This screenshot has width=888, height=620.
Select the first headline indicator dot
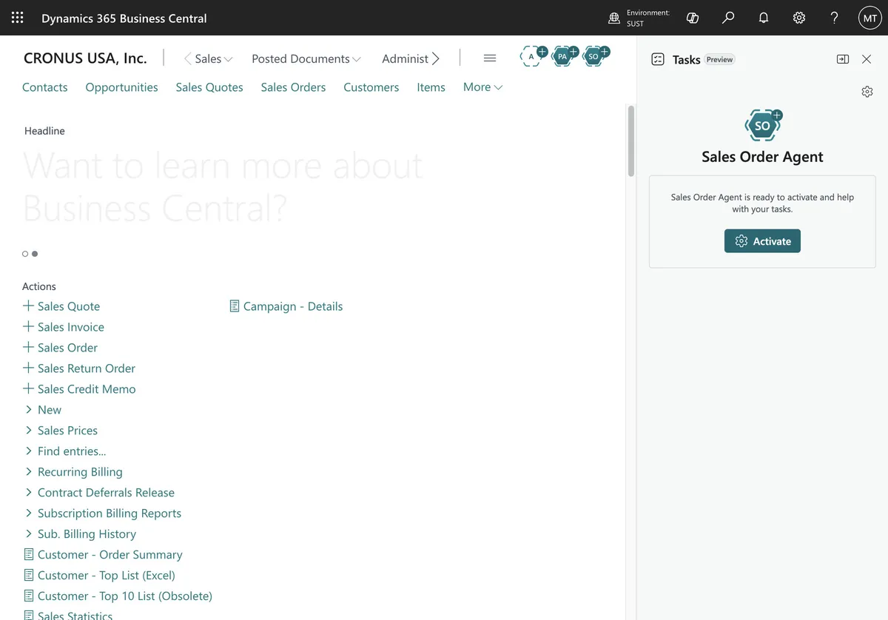[x=25, y=254]
